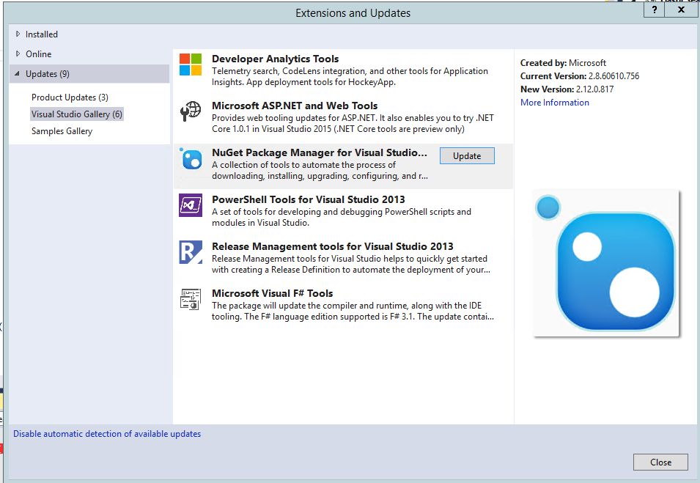The height and width of the screenshot is (483, 700).
Task: Collapse the Updates (9) category arrow
Action: coord(18,73)
